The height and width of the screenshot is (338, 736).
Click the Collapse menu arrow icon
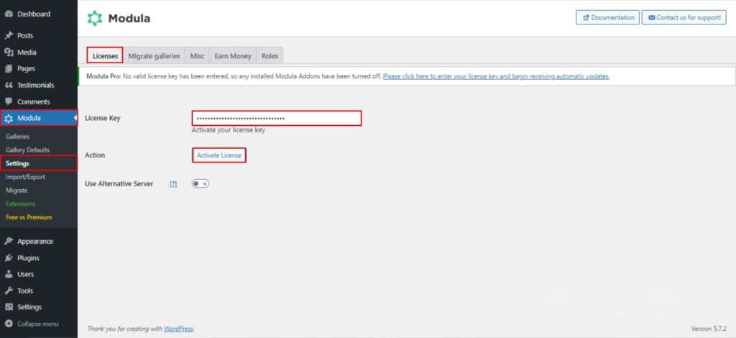tap(9, 324)
